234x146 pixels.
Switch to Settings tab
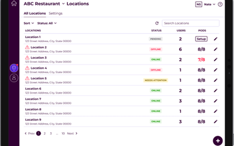coord(56,13)
